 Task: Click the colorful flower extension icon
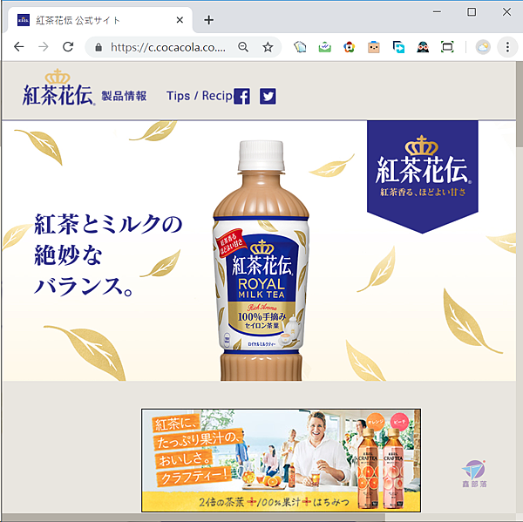[x=349, y=47]
